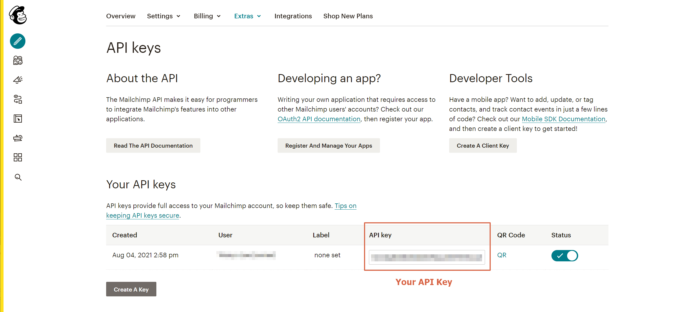
Task: Click the 'Aug 04, 2021 2:58 pm' cell
Action: click(145, 255)
